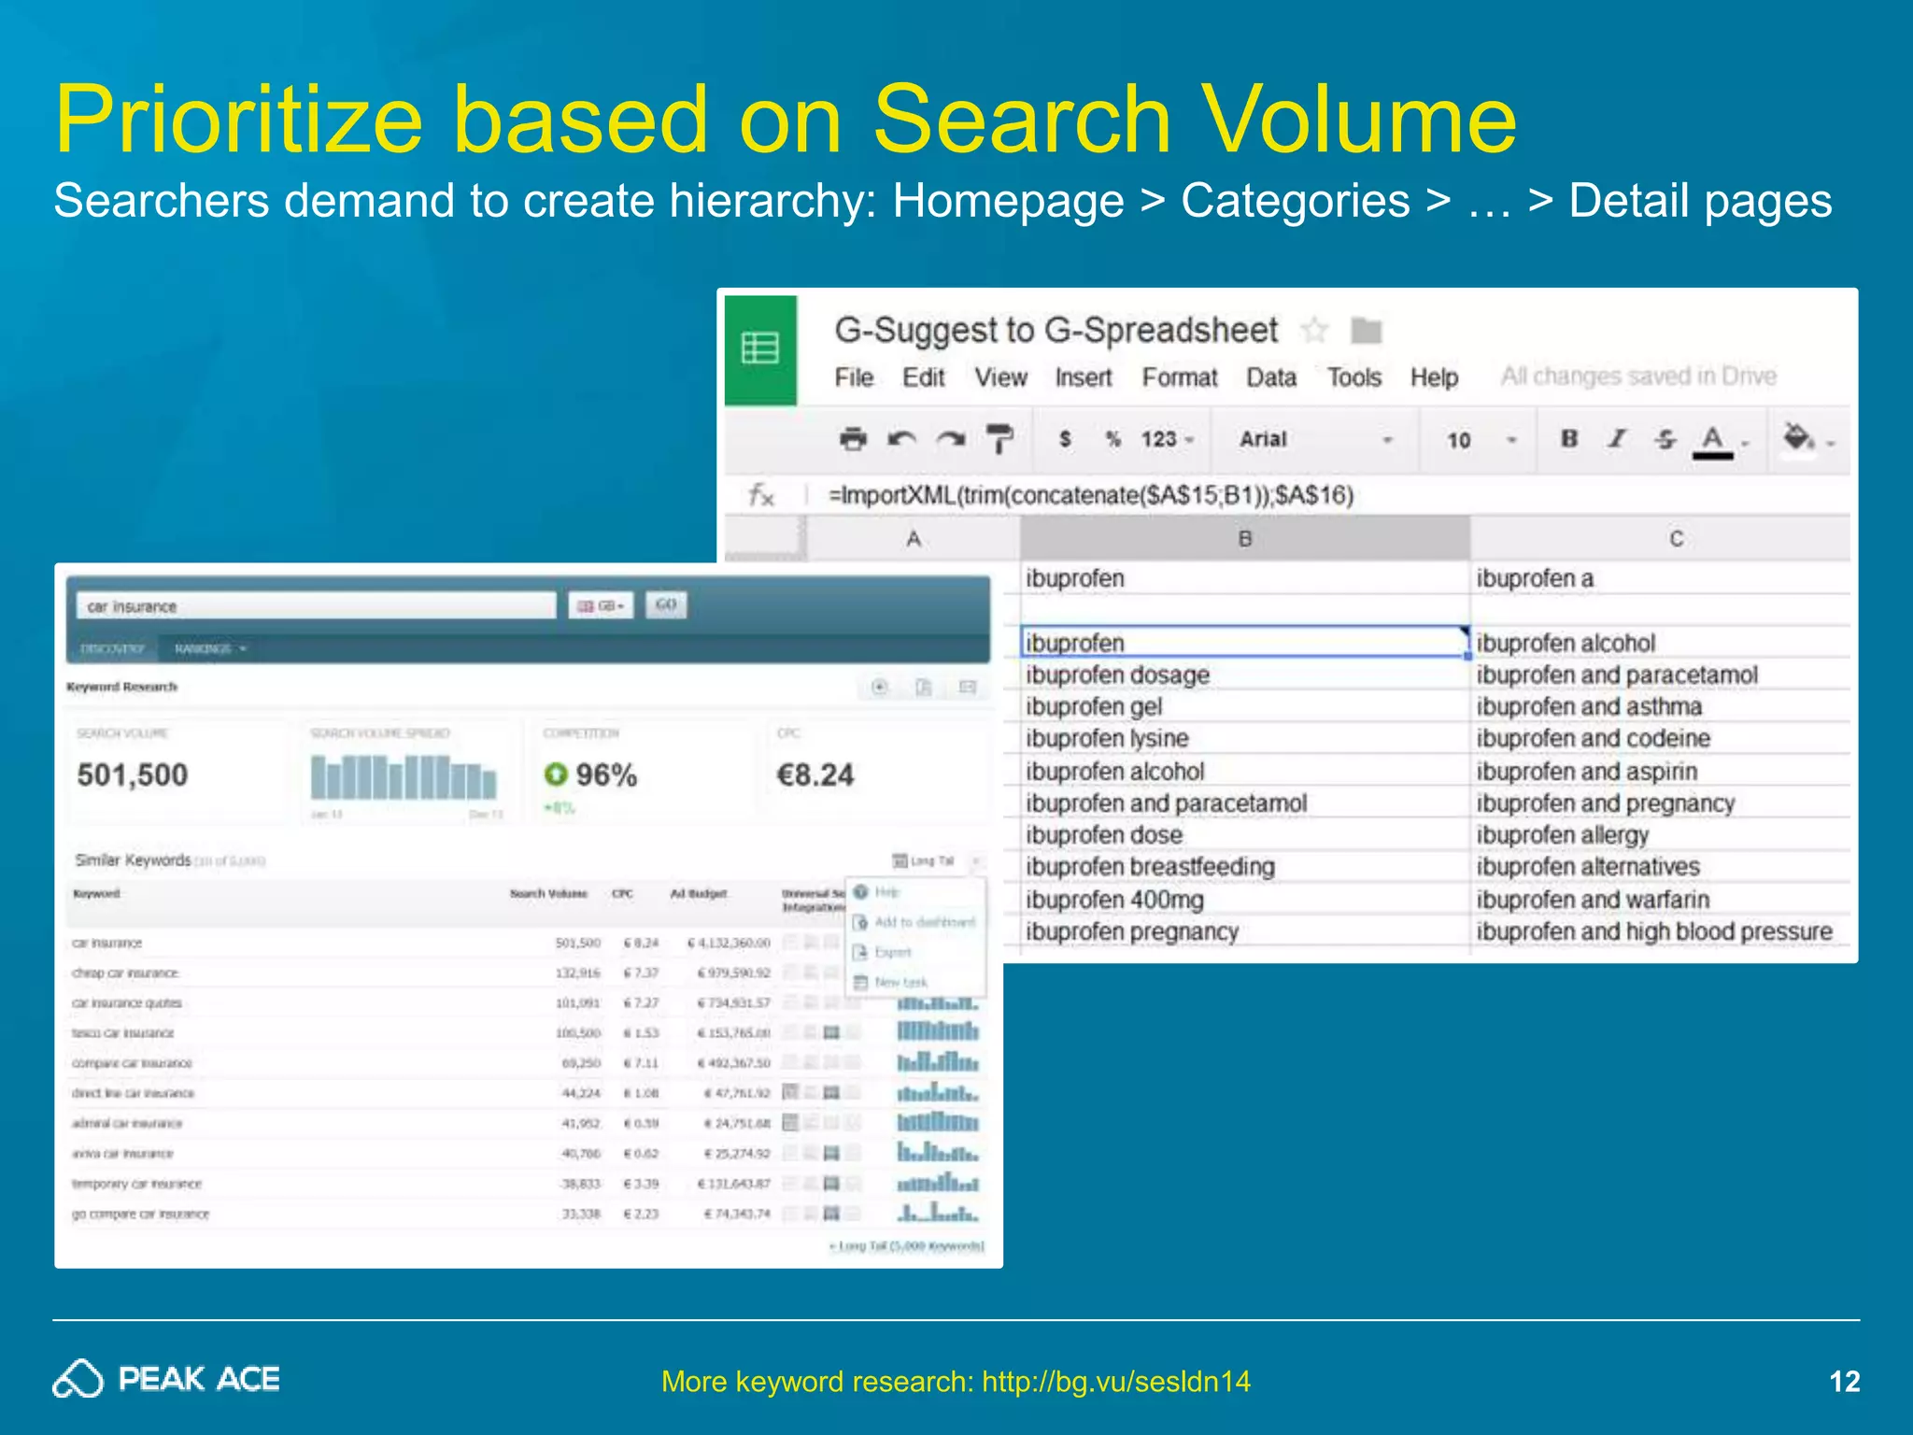
Task: Click the Redo arrow in Sheets toolbar
Action: point(950,438)
